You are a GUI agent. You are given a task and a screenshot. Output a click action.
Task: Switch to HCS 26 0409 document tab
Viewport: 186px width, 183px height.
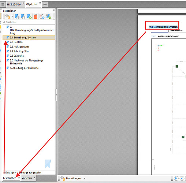click(14, 4)
